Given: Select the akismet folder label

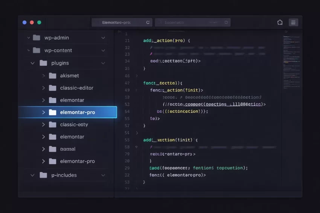Looking at the screenshot, I should [69, 76].
